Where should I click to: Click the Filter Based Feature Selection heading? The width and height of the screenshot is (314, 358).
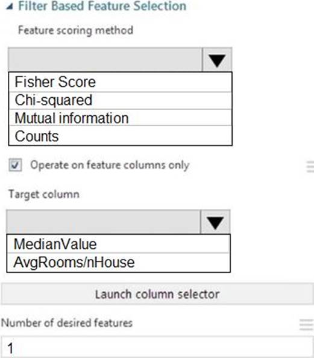click(x=102, y=6)
